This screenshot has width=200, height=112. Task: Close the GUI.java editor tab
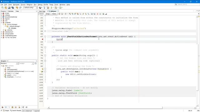[58, 11]
